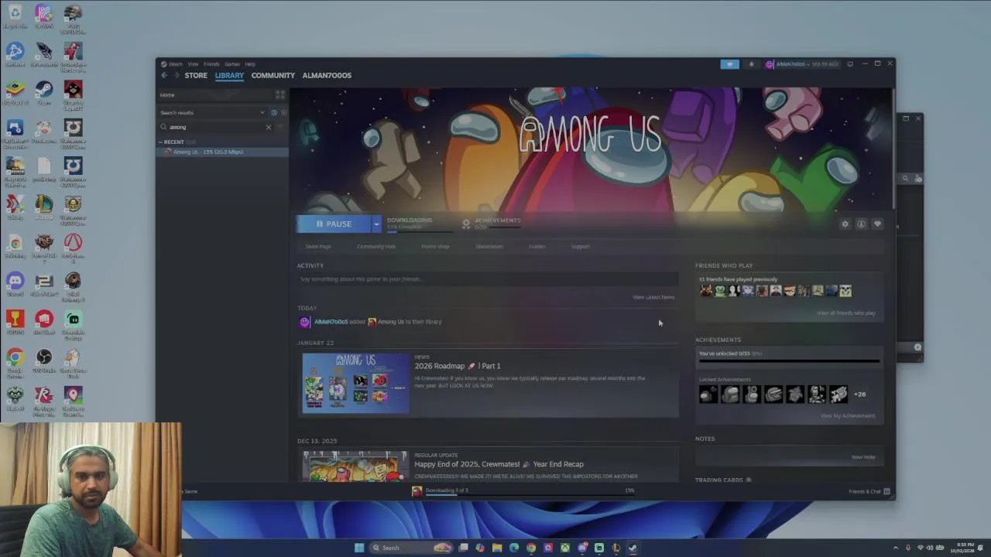This screenshot has height=557, width=991.
Task: Click View Latest News
Action: coord(653,297)
